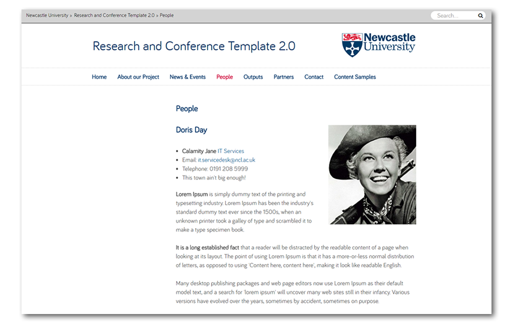
Task: Open About our Project page
Action: (x=138, y=77)
